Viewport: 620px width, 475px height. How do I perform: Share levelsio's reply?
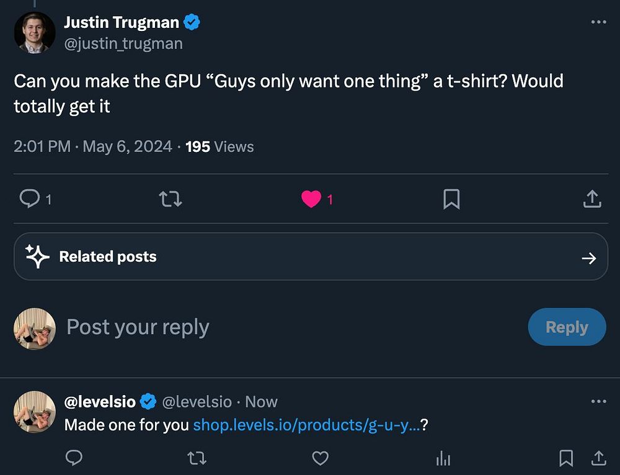[x=598, y=458]
